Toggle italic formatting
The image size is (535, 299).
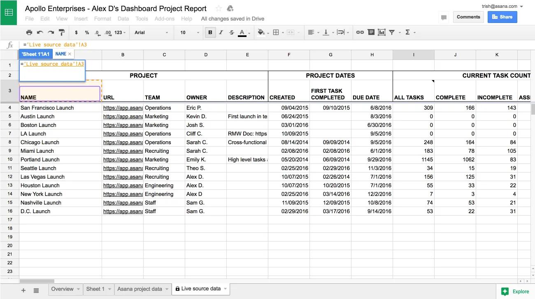coord(221,32)
